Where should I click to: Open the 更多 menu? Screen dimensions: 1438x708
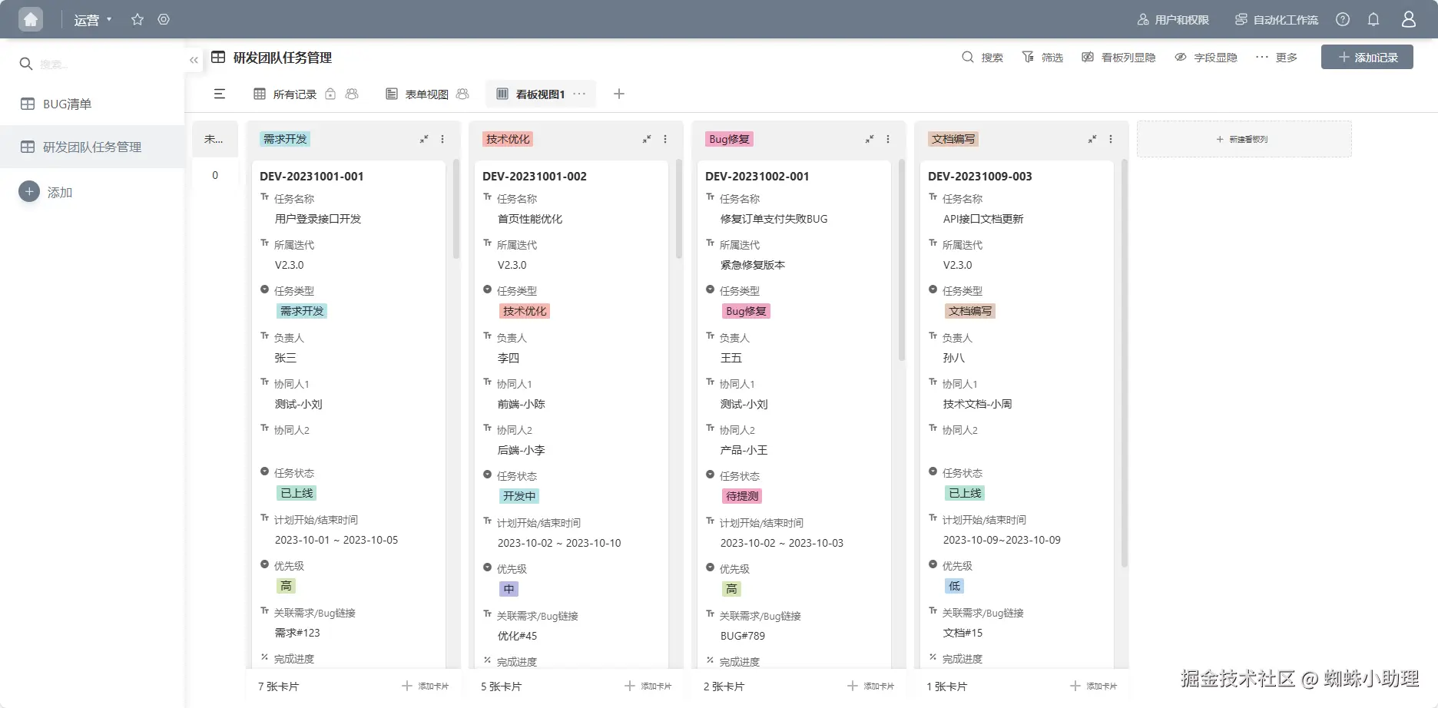tap(1277, 58)
